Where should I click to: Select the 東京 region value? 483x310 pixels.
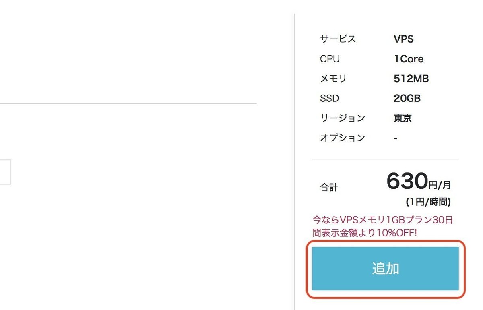point(402,118)
